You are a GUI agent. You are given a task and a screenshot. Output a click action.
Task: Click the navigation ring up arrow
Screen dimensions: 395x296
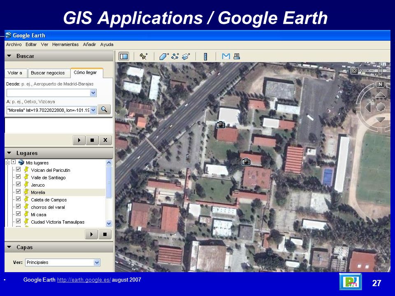[380, 95]
